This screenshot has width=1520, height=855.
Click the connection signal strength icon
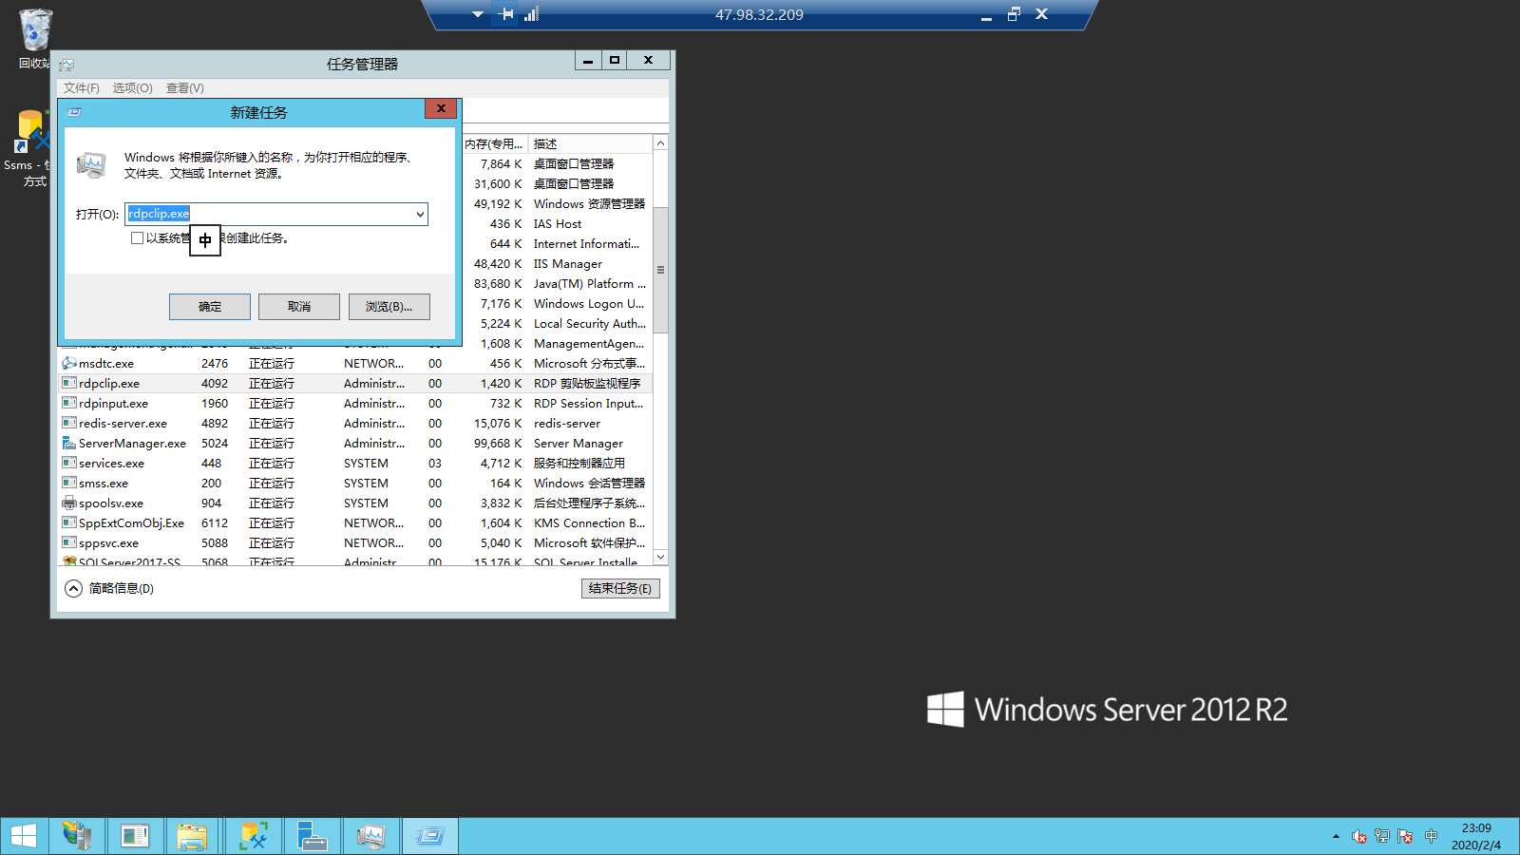[x=531, y=14]
